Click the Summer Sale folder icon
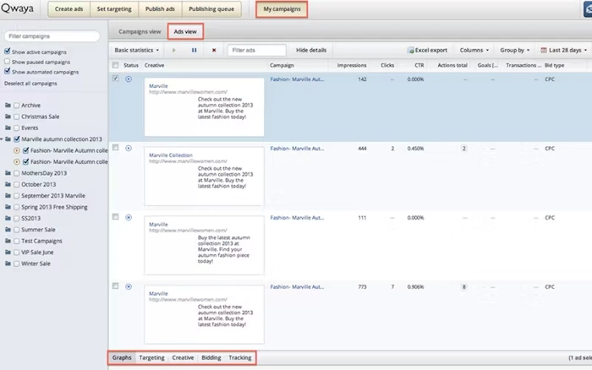The width and height of the screenshot is (592, 370). (8, 230)
